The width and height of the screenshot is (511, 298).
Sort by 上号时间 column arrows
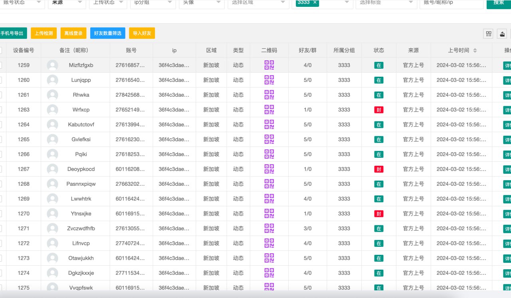click(x=475, y=50)
